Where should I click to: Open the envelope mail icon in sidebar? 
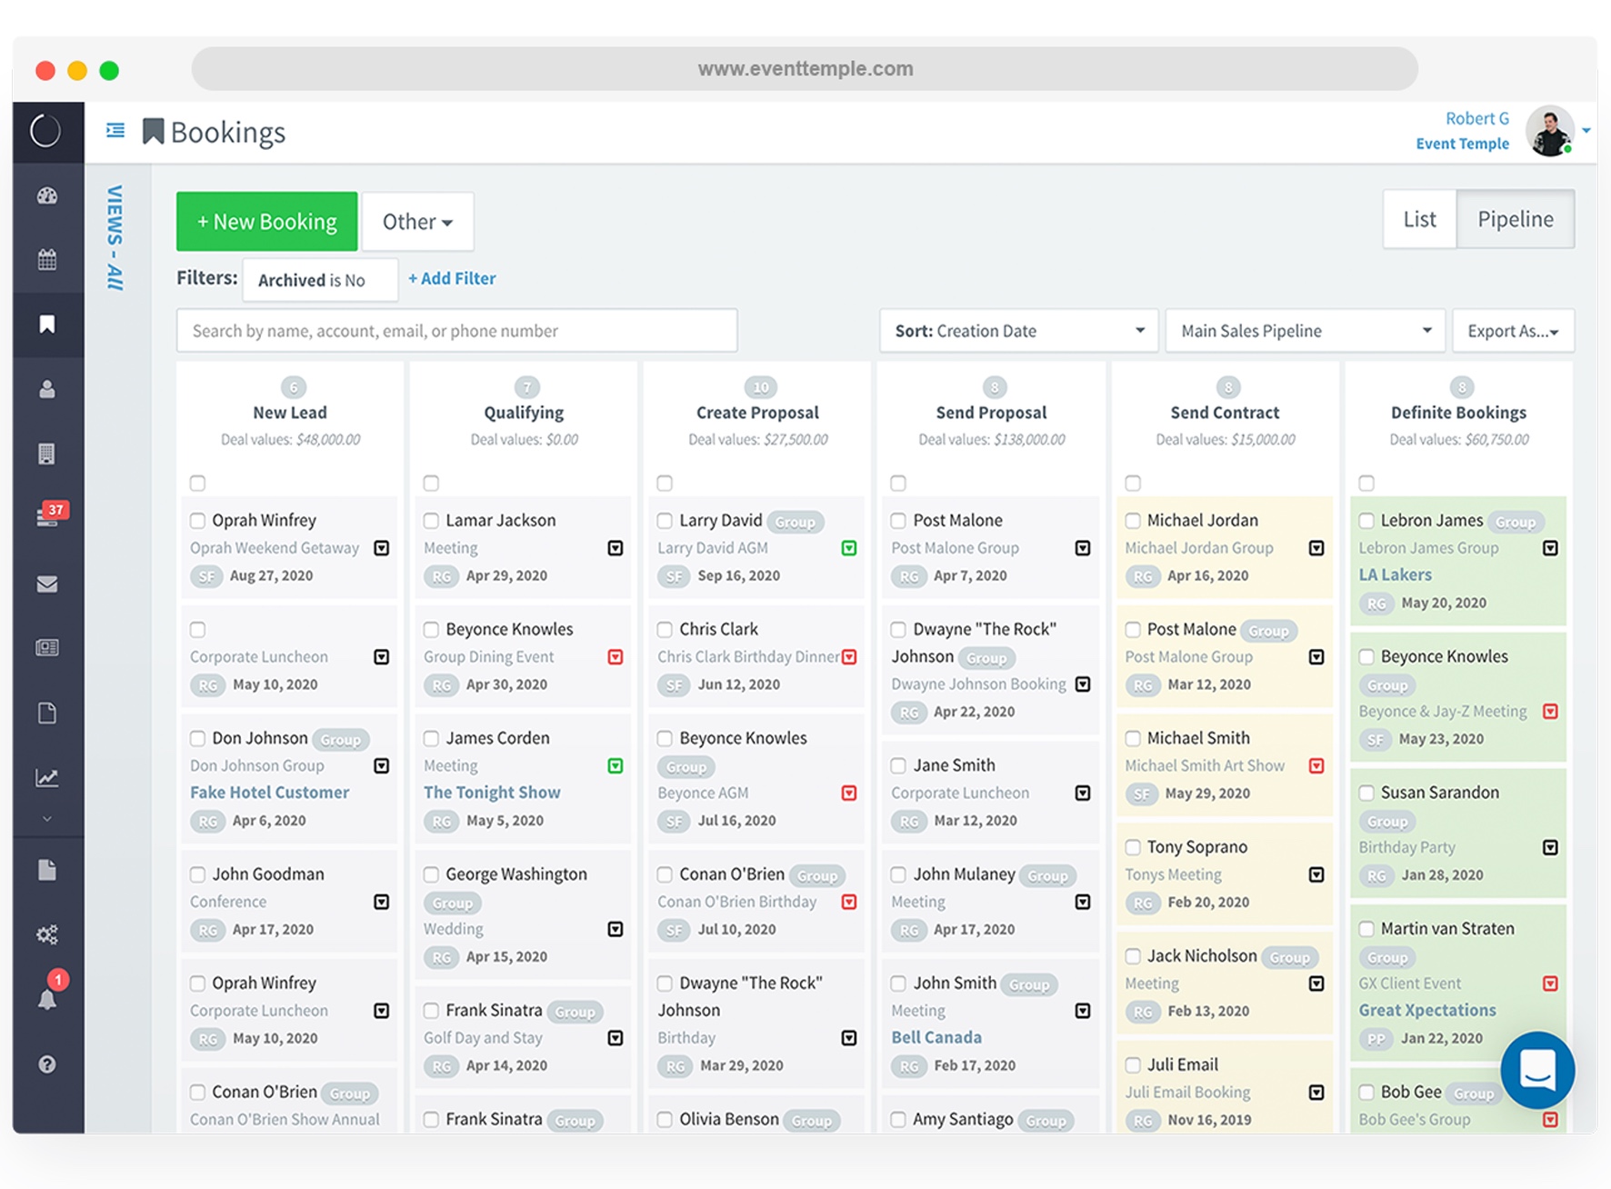pyautogui.click(x=47, y=584)
